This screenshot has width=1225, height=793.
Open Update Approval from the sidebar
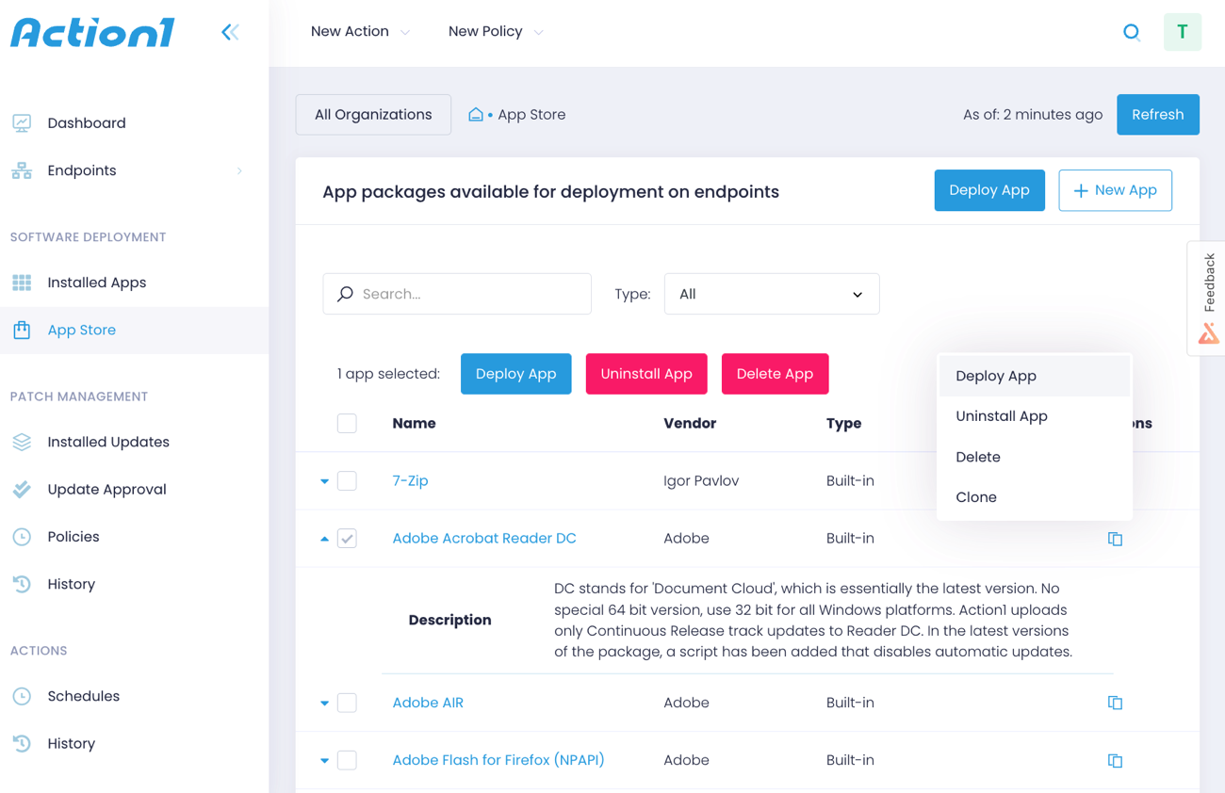106,489
